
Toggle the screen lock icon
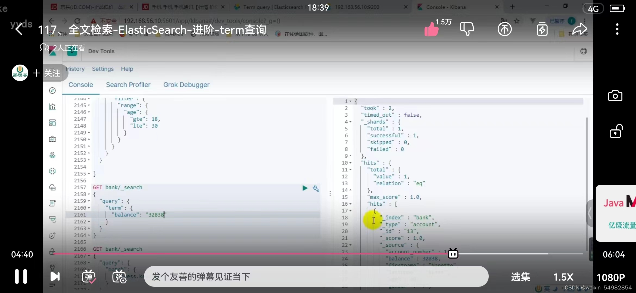[616, 132]
